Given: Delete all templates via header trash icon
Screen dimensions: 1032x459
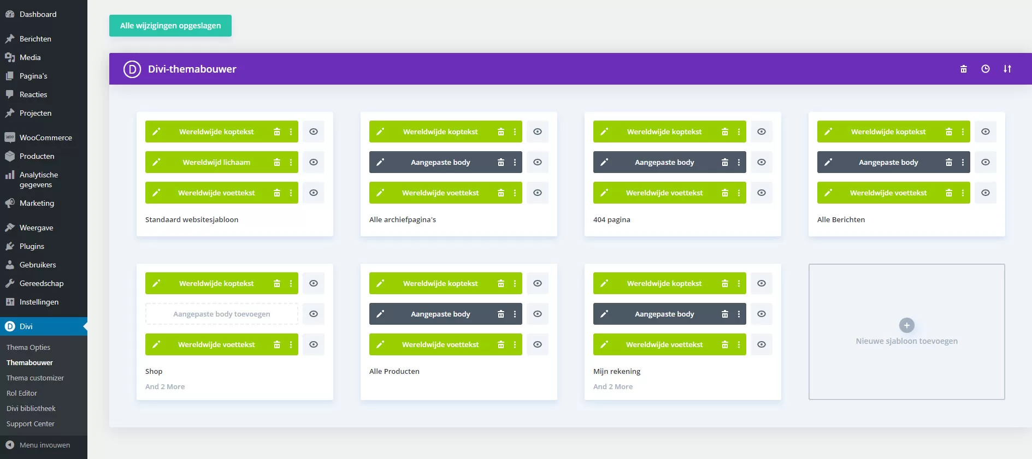Looking at the screenshot, I should 964,69.
